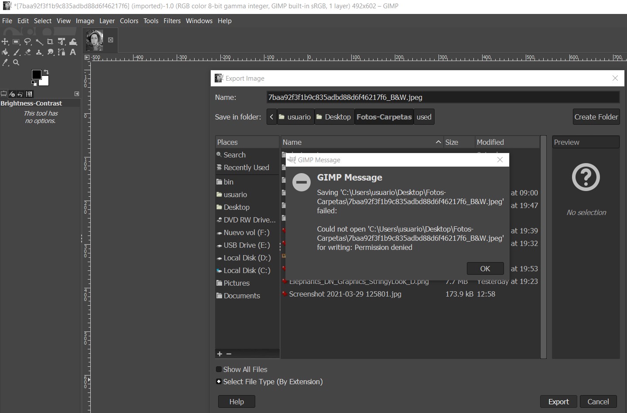Open the Filters menu

(x=172, y=20)
